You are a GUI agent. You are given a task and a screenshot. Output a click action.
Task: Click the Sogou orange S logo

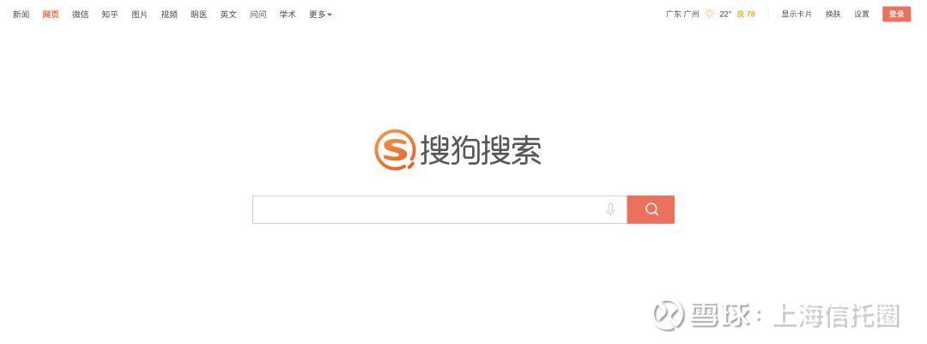[x=394, y=149]
